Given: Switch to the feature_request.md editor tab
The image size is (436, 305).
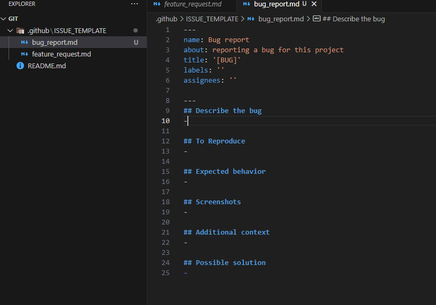Looking at the screenshot, I should point(192,4).
